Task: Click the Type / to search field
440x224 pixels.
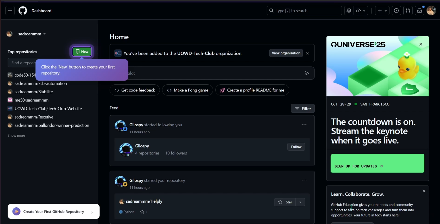Action: click(304, 11)
